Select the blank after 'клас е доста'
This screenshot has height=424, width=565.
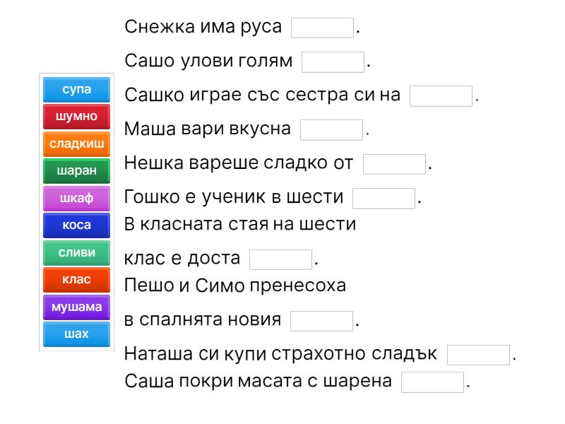pos(281,259)
